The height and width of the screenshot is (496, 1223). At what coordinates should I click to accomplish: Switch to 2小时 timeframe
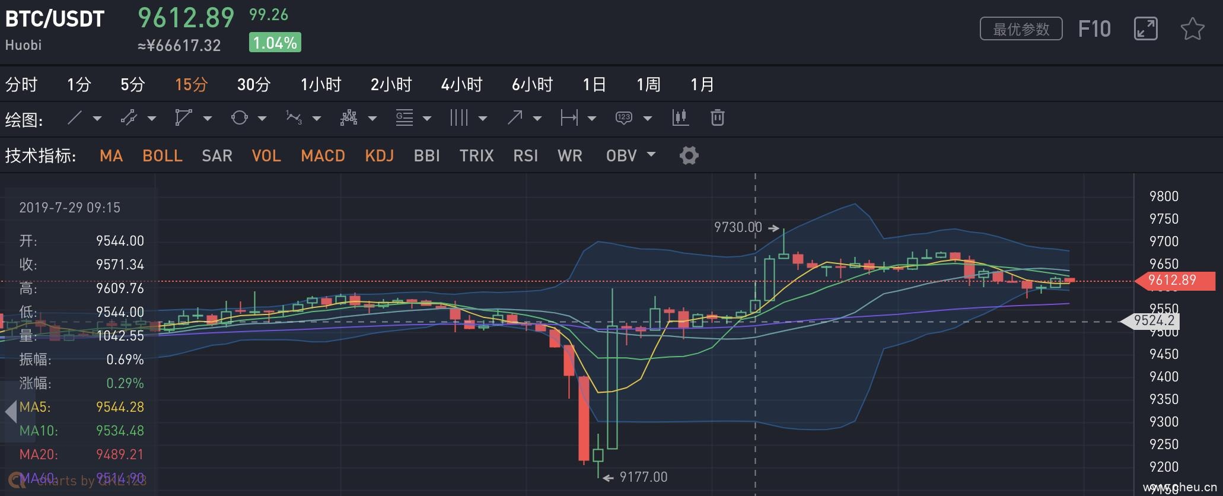pyautogui.click(x=391, y=84)
